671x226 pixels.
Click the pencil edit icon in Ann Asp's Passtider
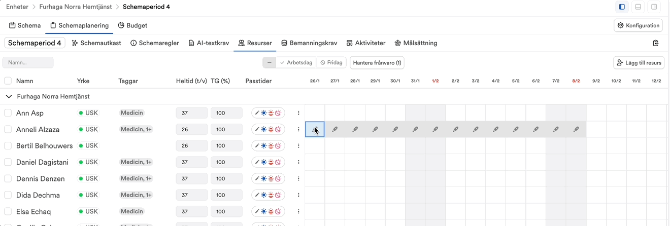pyautogui.click(x=257, y=113)
